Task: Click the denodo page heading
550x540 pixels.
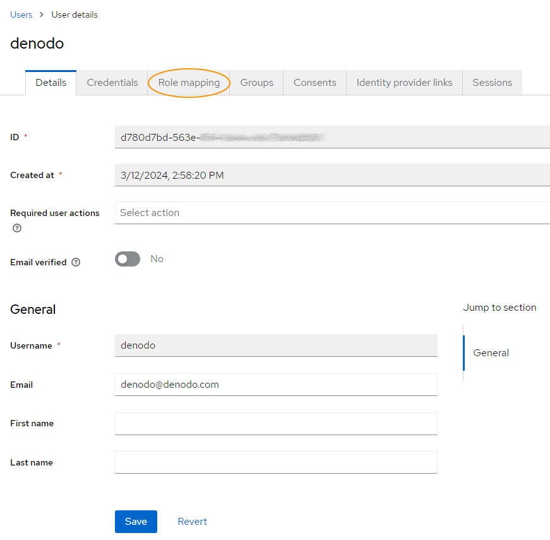Action: tap(37, 44)
